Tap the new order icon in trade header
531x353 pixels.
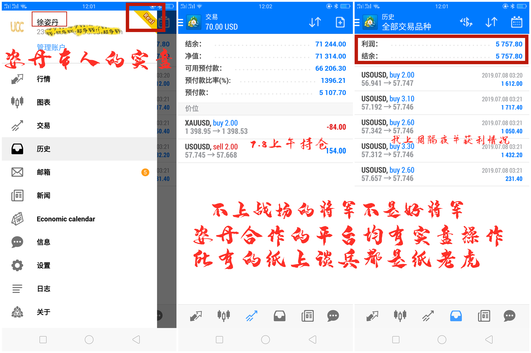pyautogui.click(x=340, y=22)
